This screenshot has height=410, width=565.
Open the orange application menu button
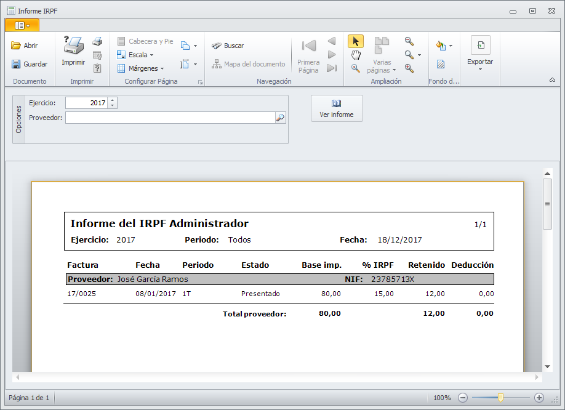[x=22, y=25]
